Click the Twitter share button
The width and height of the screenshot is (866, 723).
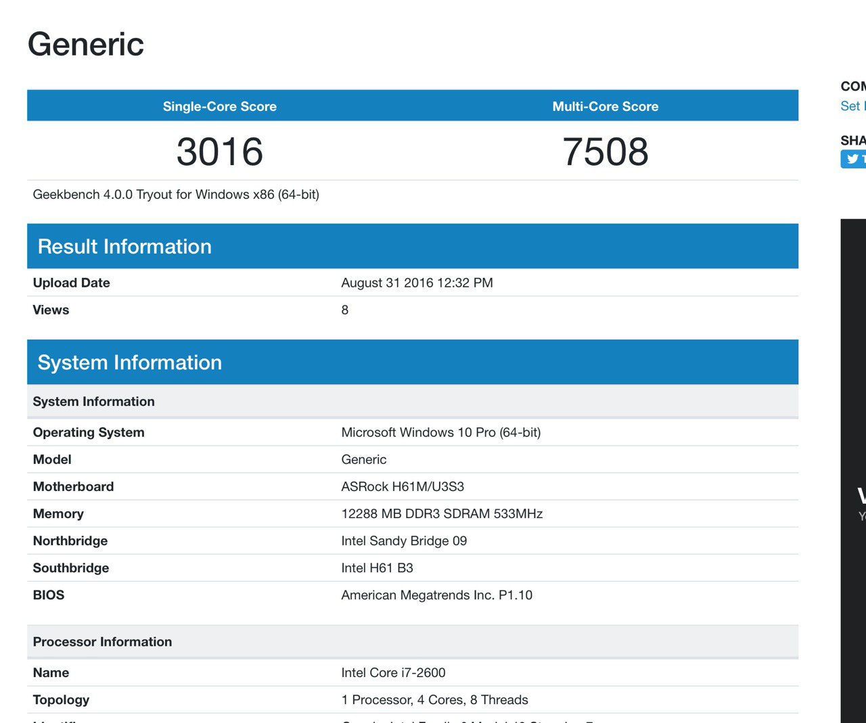click(854, 159)
